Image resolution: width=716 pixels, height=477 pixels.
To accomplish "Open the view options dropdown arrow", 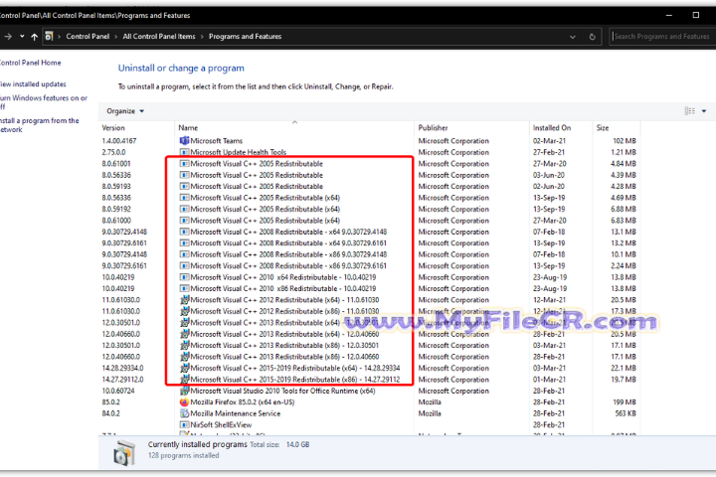I will click(704, 111).
